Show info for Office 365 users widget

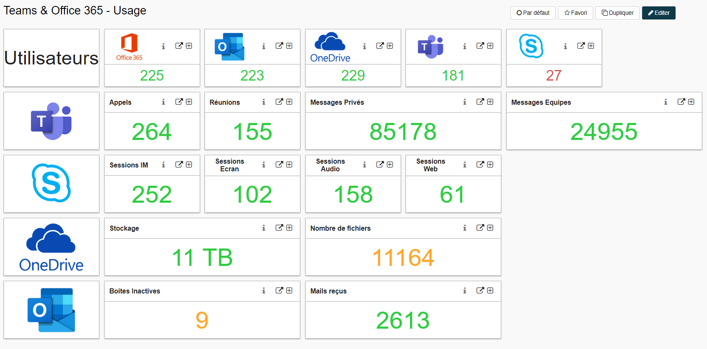(x=163, y=46)
